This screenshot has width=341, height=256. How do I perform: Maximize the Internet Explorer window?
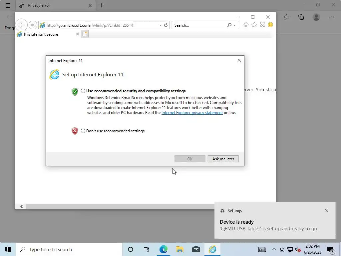(x=253, y=17)
